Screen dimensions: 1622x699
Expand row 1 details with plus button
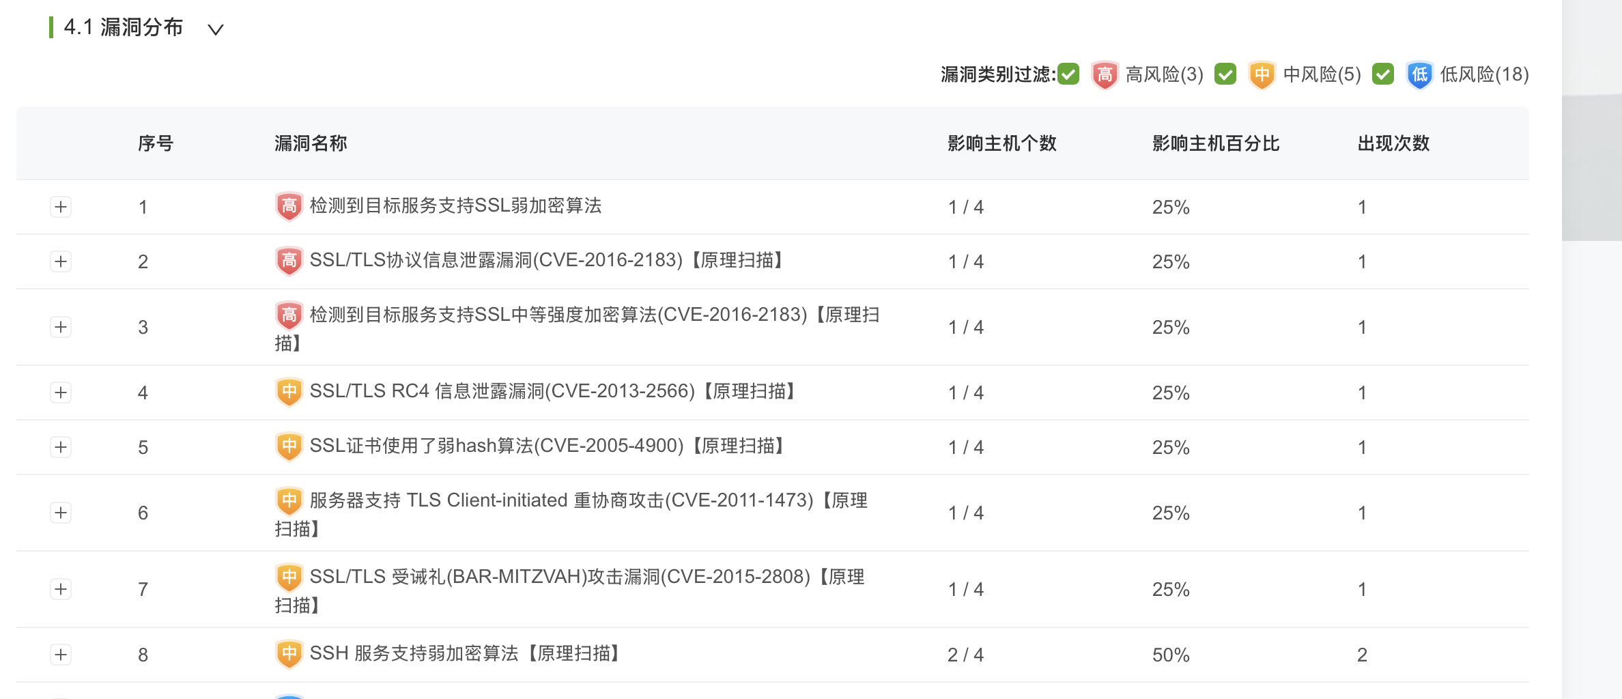click(x=61, y=207)
